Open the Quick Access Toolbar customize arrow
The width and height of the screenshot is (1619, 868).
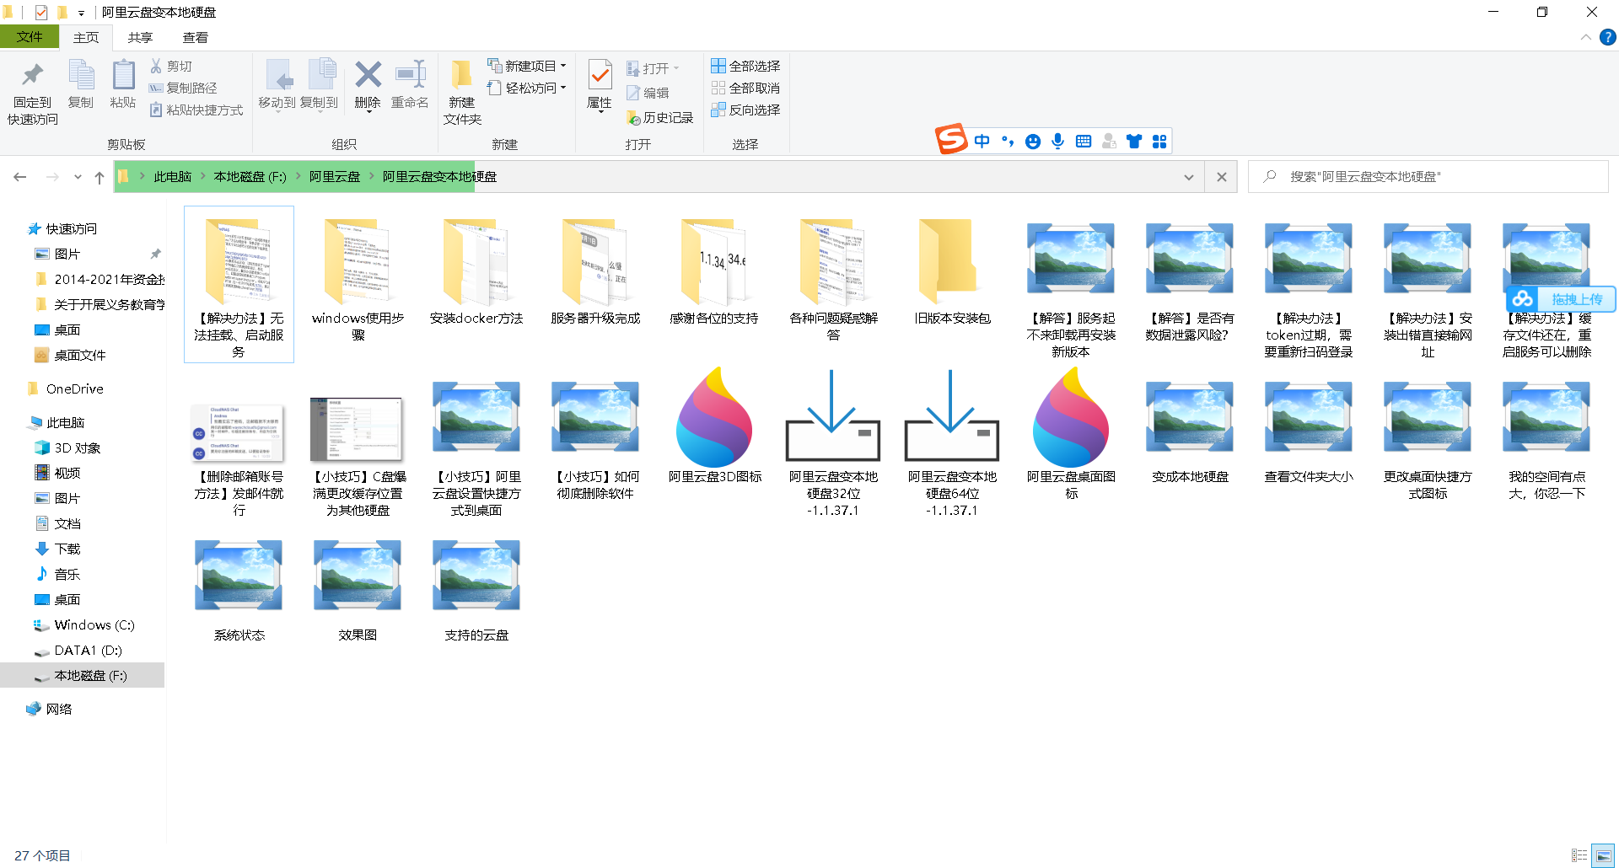click(x=81, y=13)
